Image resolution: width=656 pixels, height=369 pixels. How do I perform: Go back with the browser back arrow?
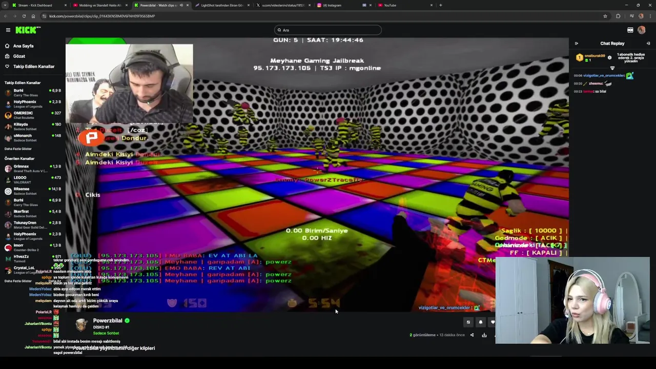coord(6,16)
